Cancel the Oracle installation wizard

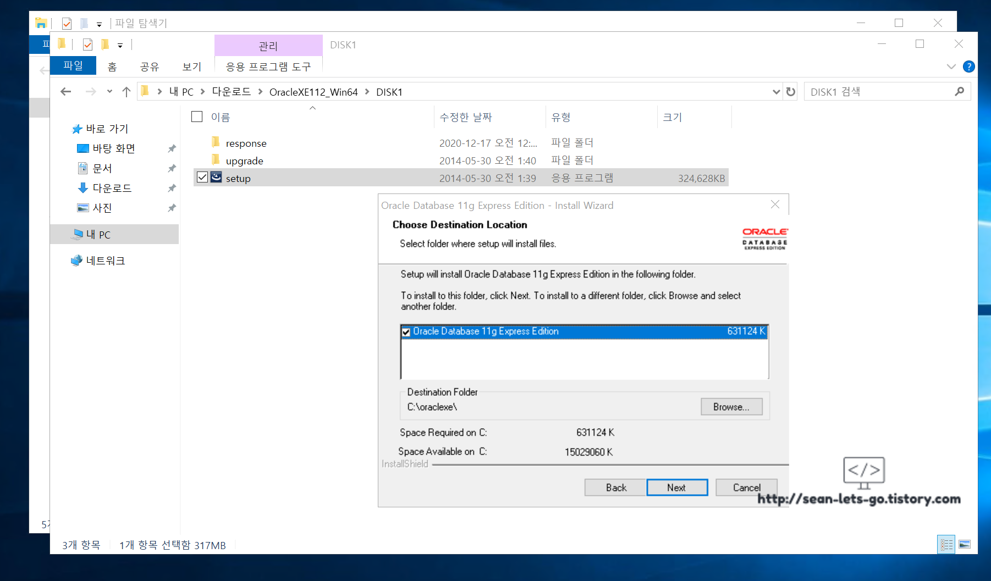pos(746,488)
